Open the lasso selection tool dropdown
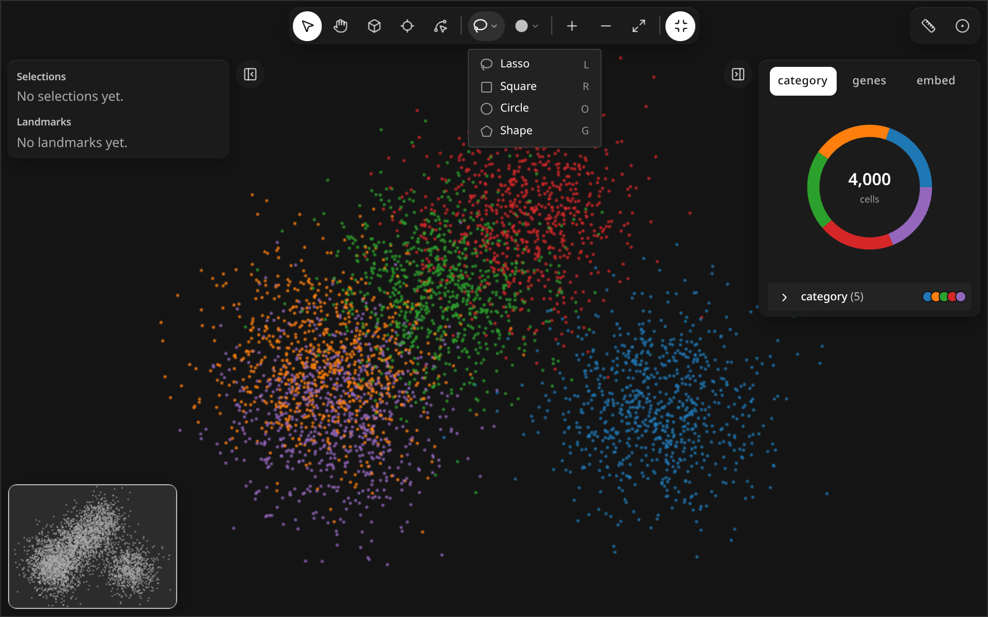Viewport: 988px width, 617px height. [x=486, y=26]
